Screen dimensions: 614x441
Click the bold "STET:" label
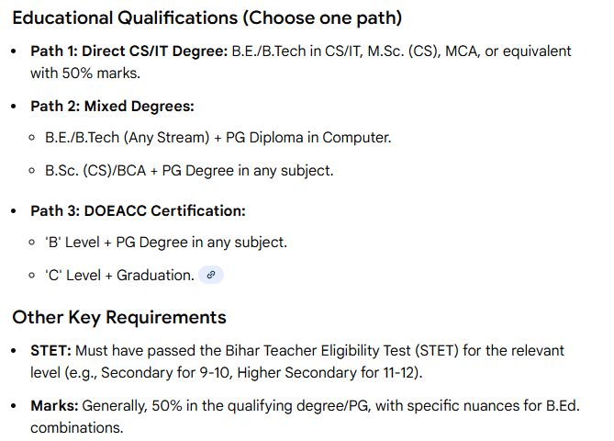pyautogui.click(x=50, y=351)
